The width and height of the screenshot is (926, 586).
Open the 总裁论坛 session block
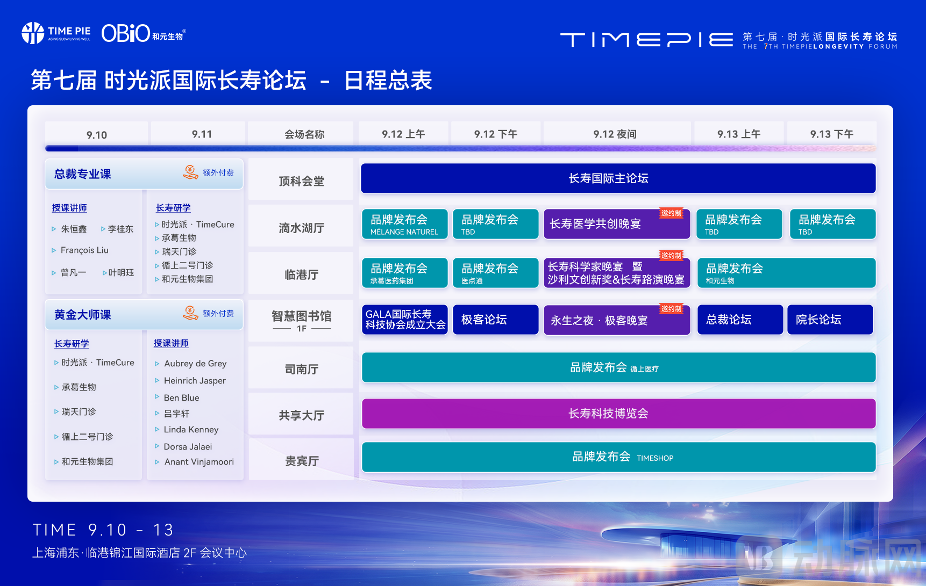click(x=740, y=320)
